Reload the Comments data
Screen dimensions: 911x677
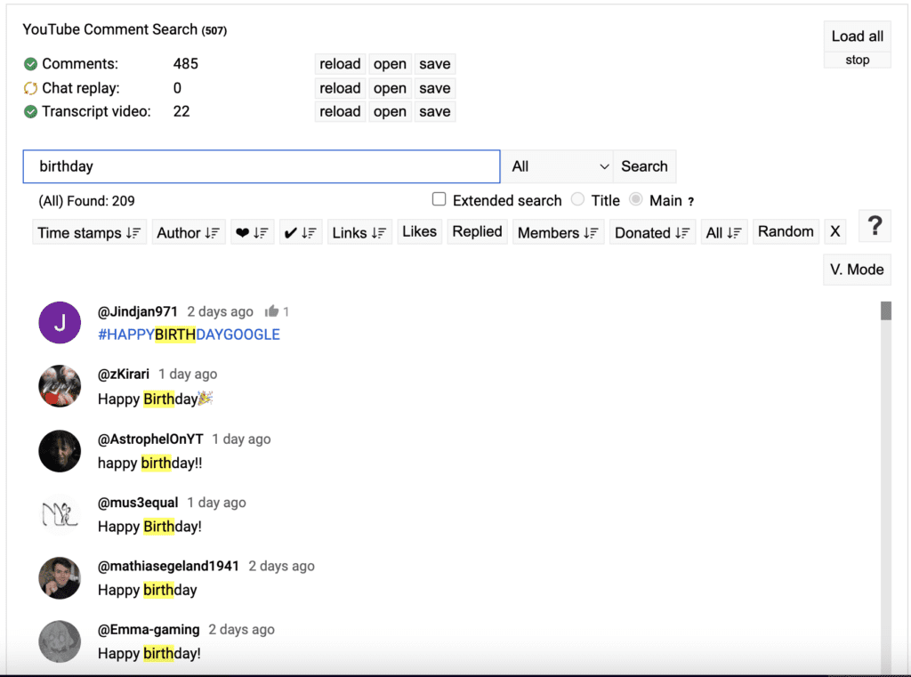pyautogui.click(x=340, y=64)
